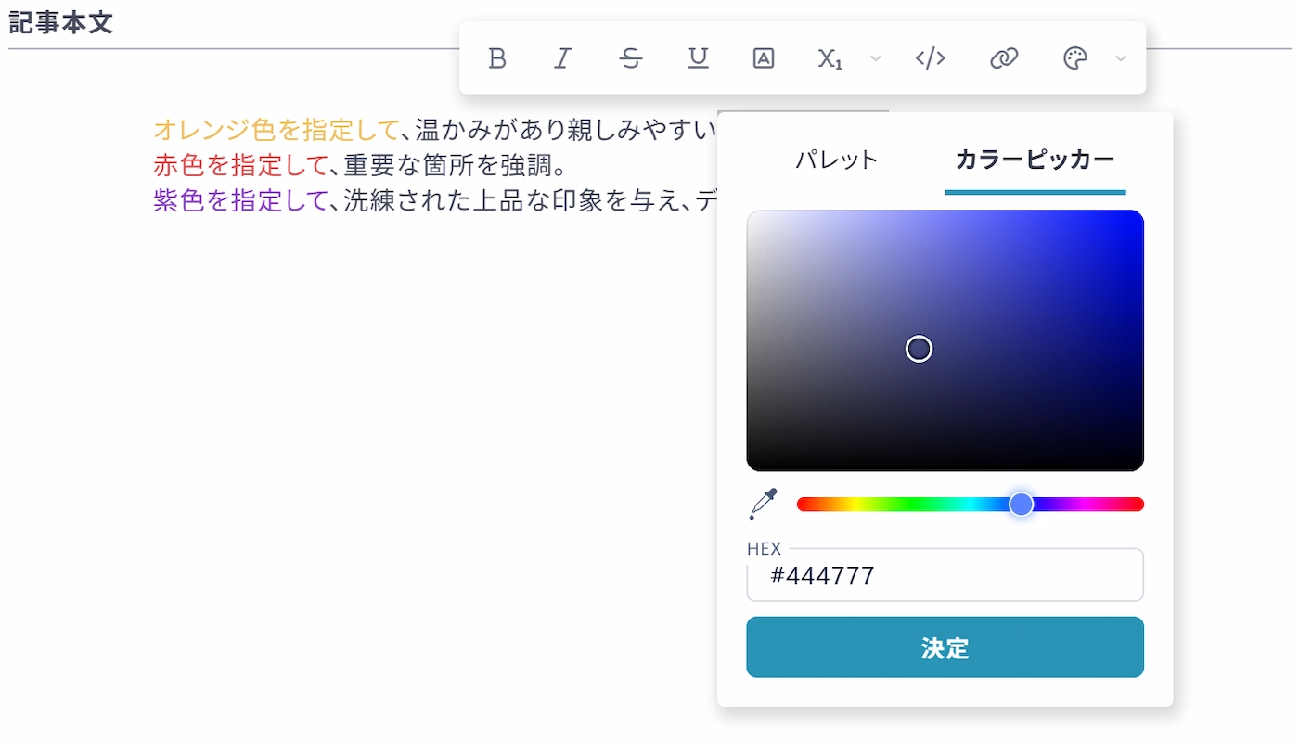Click the blue hue slider handle

click(1021, 504)
